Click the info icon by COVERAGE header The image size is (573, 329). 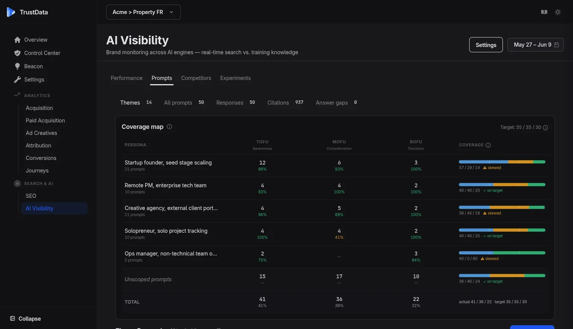pos(488,145)
